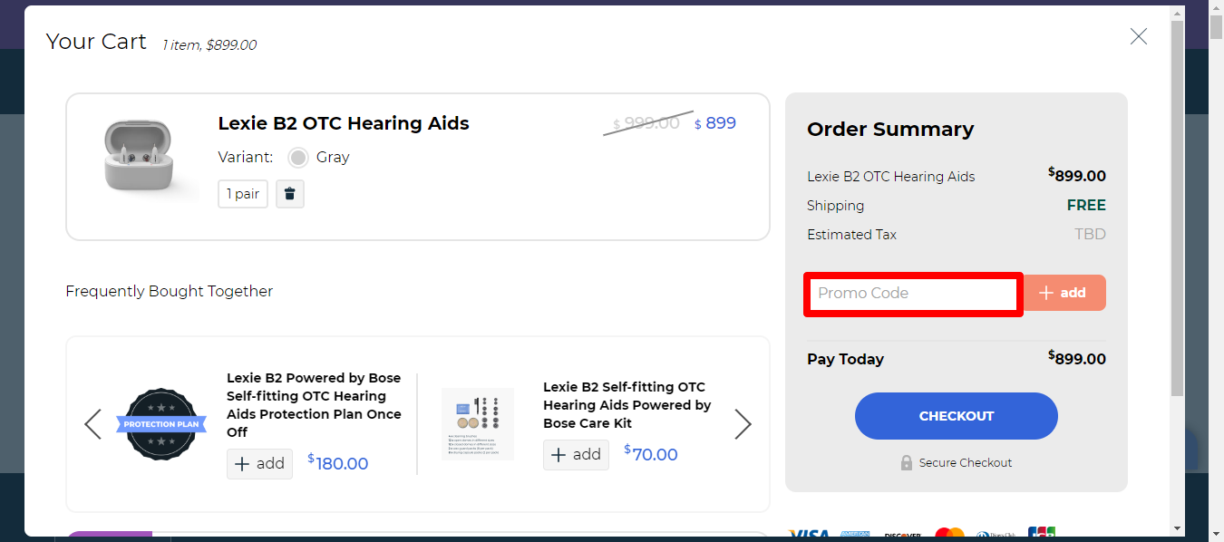The height and width of the screenshot is (542, 1224).
Task: Click inside the Promo Code field
Action: point(912,293)
